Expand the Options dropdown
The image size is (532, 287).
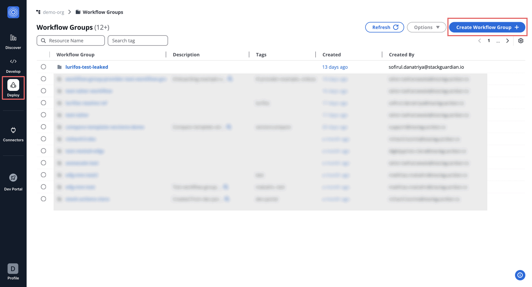pos(427,27)
